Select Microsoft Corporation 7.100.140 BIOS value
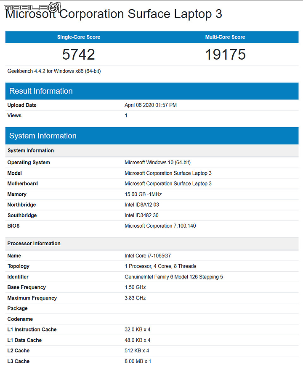The width and height of the screenshot is (303, 370). (160, 226)
